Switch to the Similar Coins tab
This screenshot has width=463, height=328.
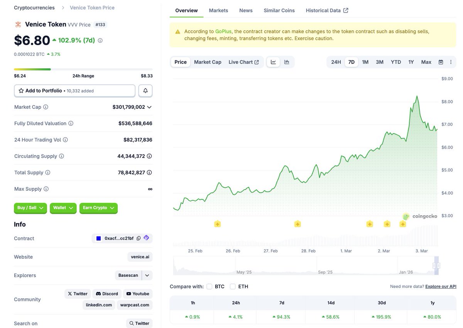click(279, 10)
